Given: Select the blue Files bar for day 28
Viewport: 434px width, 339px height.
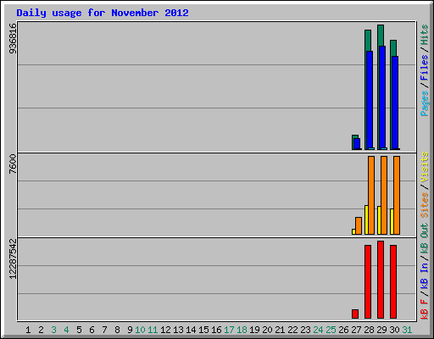Looking at the screenshot, I should click(370, 100).
